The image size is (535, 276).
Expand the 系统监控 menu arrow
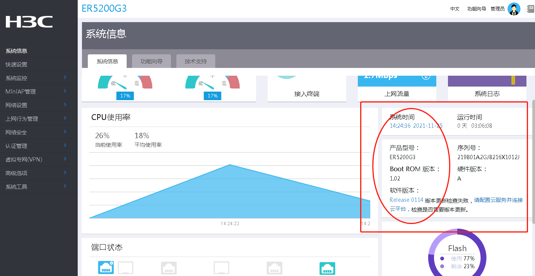click(x=65, y=78)
